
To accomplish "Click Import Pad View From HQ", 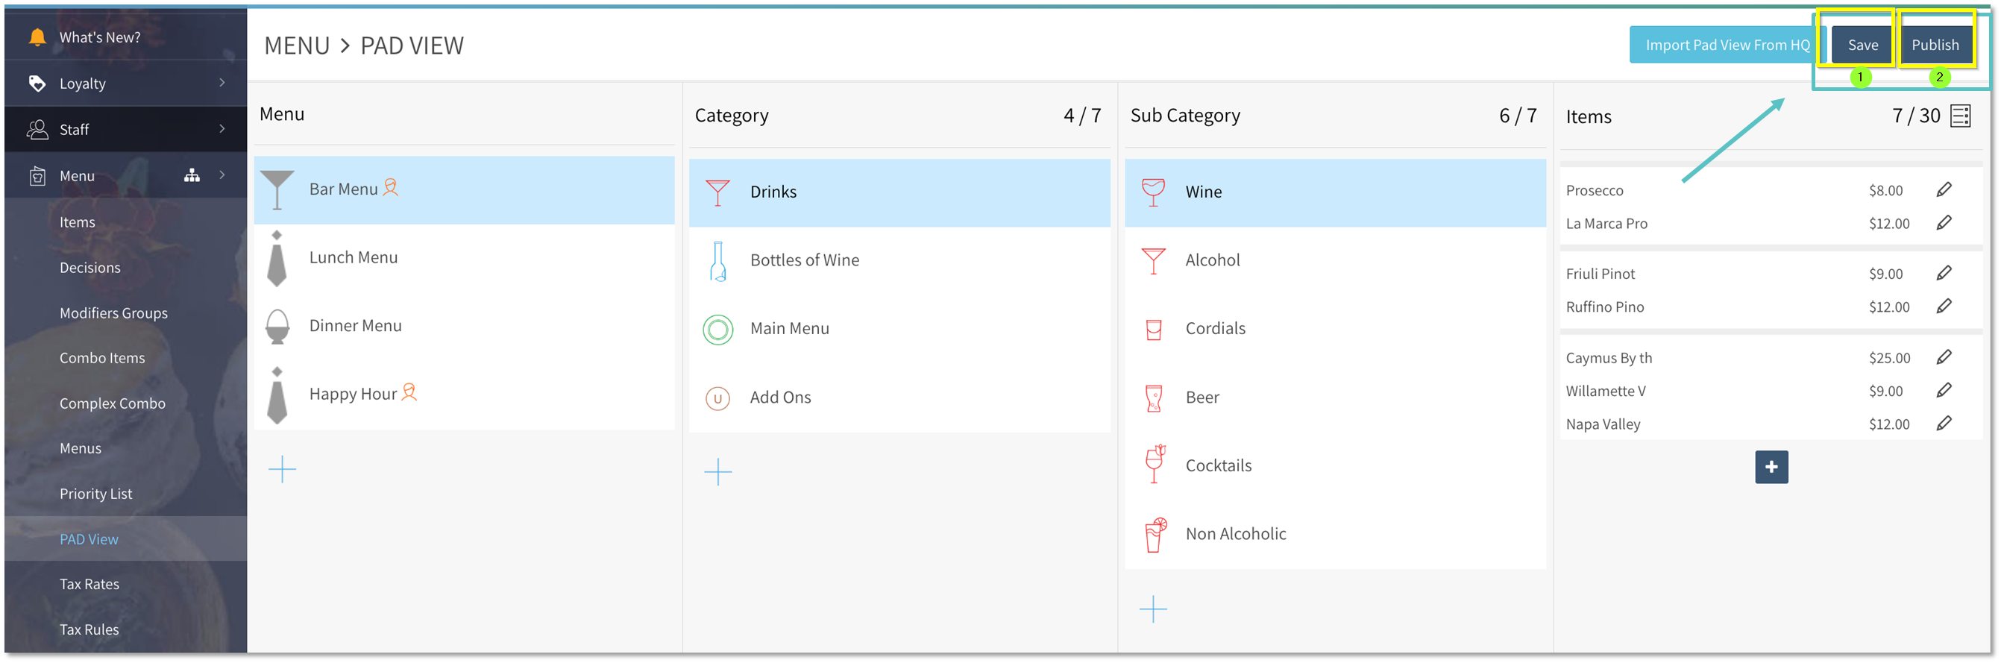I will [x=1727, y=45].
